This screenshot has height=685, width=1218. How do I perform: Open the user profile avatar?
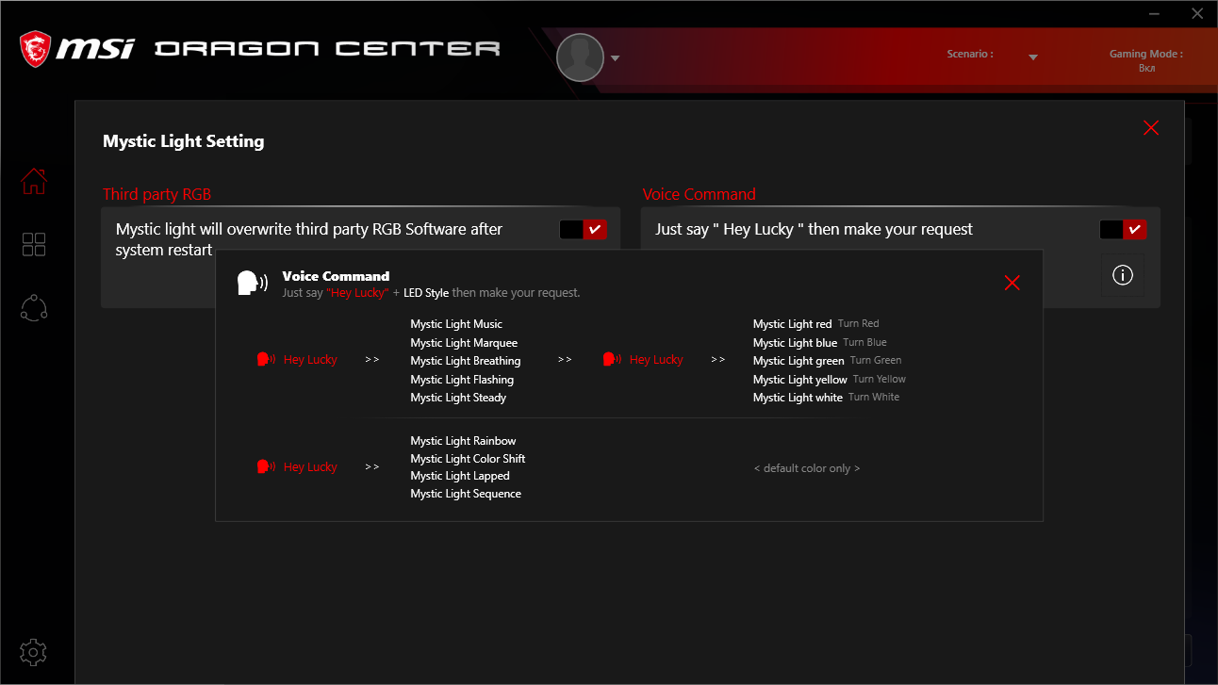click(580, 57)
